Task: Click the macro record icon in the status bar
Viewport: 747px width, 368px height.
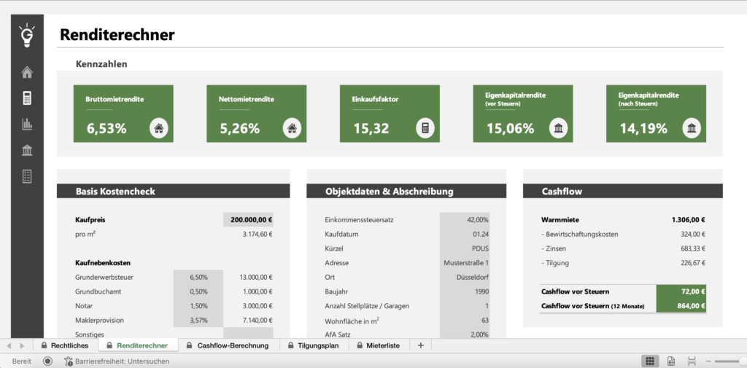Action: point(47,361)
